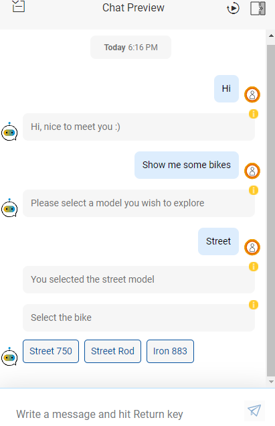Open info icon beside 'Please select a model' message
Viewport: 275px width, 426px height.
coord(254,190)
